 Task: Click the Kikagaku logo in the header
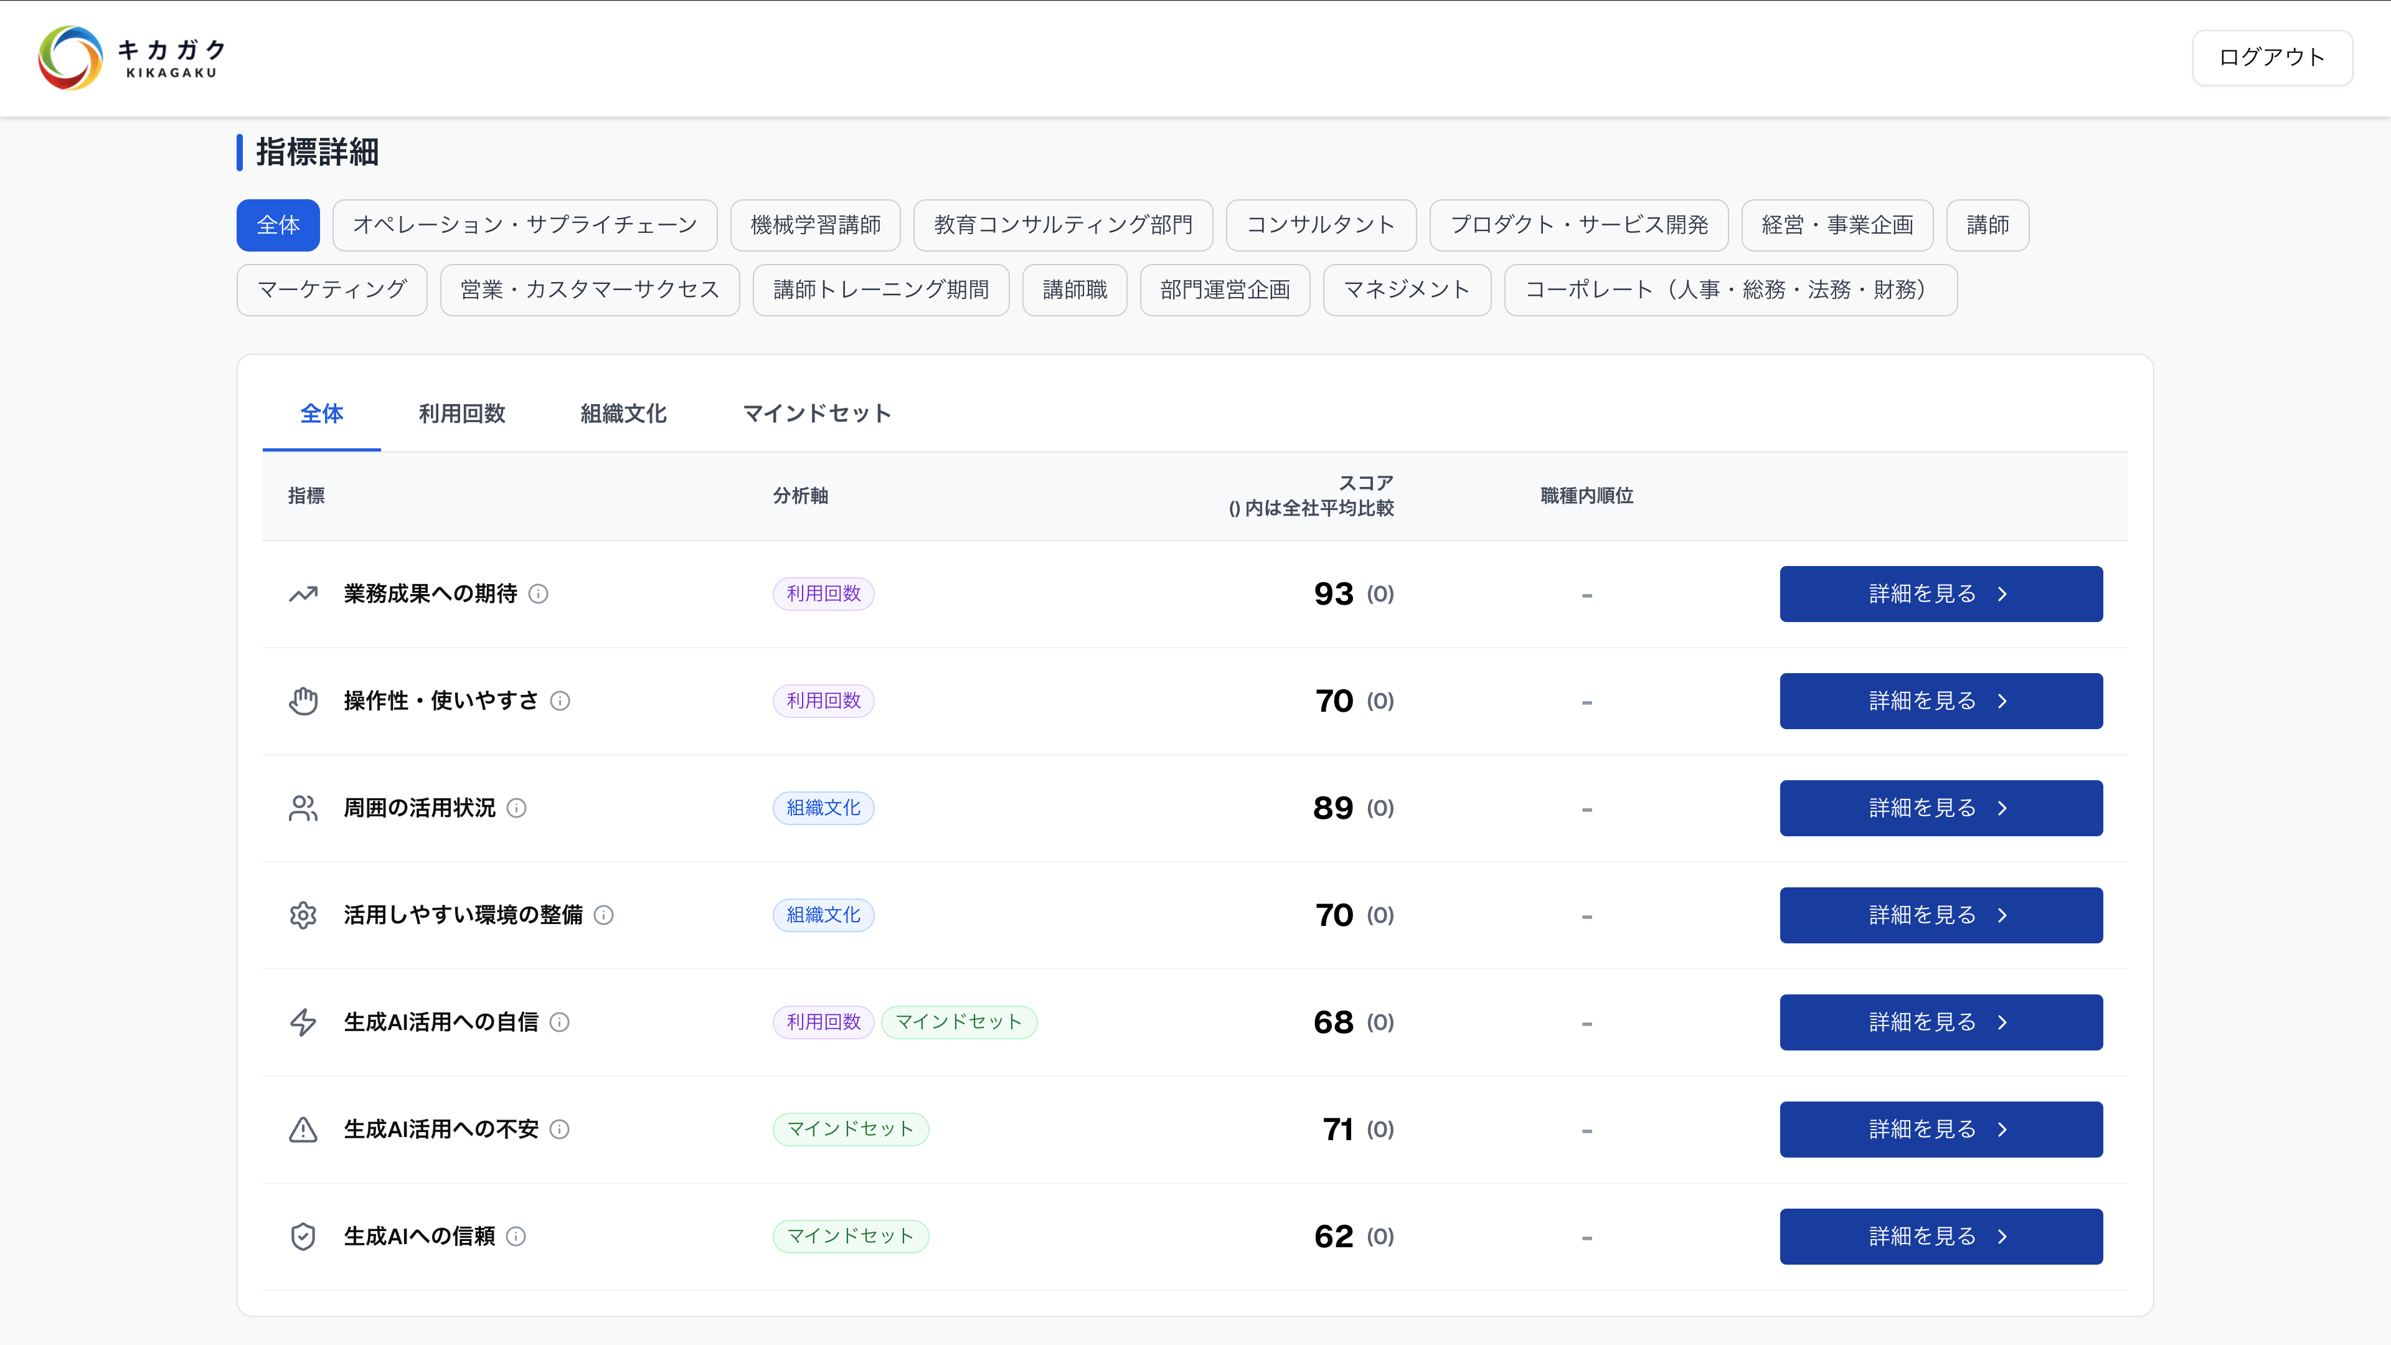pos(129,57)
